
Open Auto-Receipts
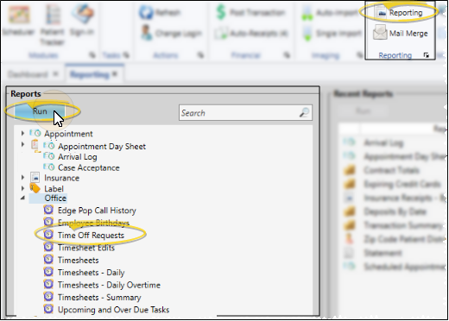tap(251, 34)
